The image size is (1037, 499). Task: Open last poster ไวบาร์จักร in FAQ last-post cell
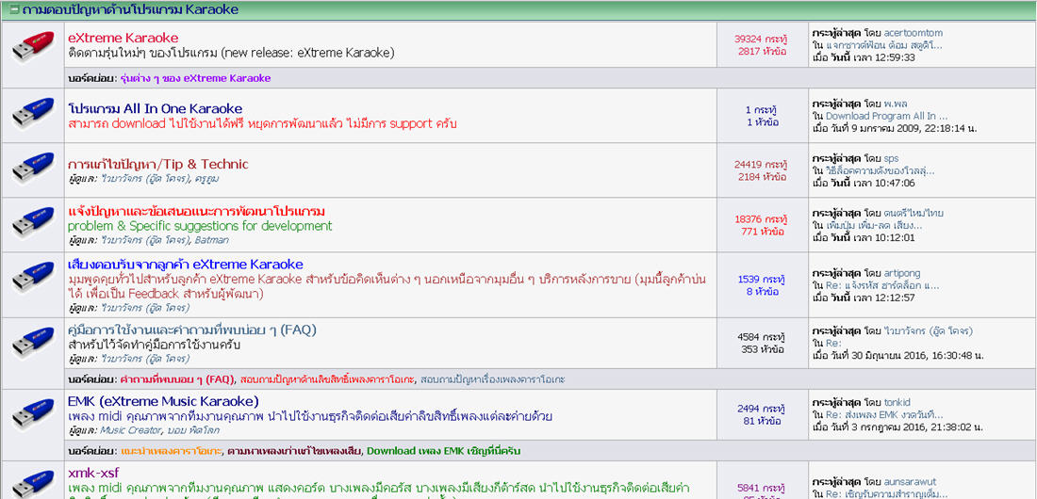[x=928, y=331]
